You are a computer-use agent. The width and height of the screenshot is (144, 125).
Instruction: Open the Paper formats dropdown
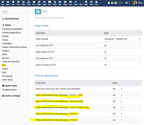tap(122, 39)
